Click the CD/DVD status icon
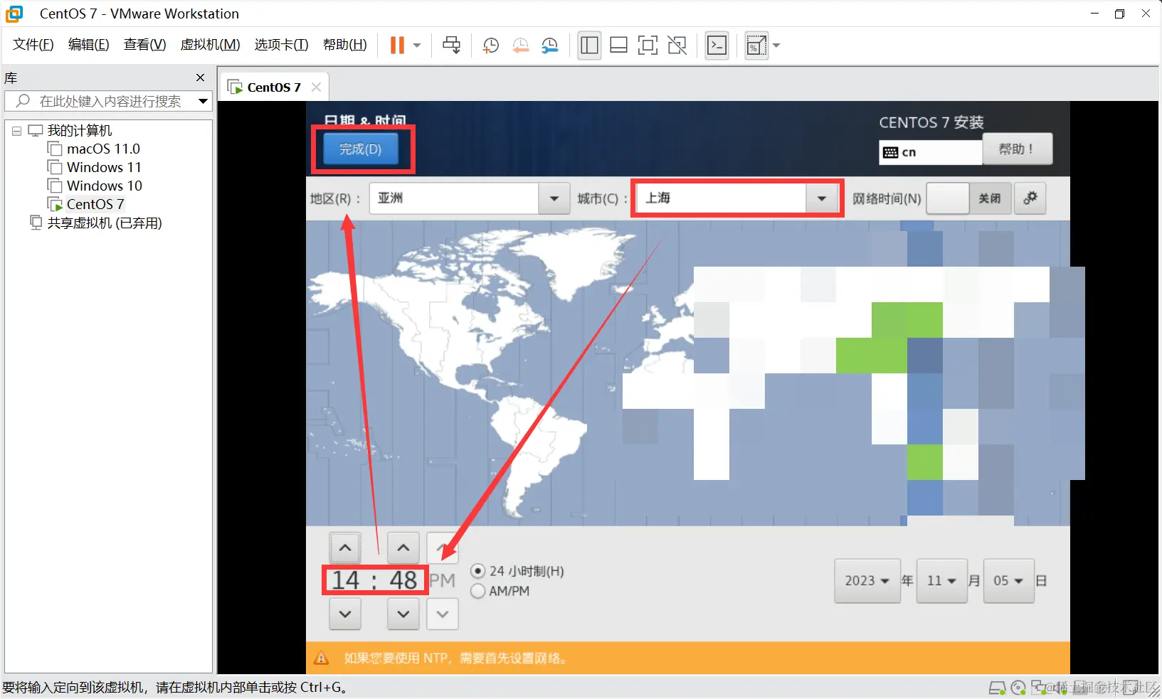 tap(1018, 688)
